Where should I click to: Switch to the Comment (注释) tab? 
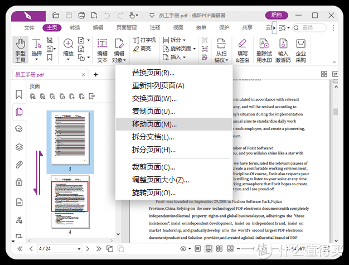(x=155, y=27)
